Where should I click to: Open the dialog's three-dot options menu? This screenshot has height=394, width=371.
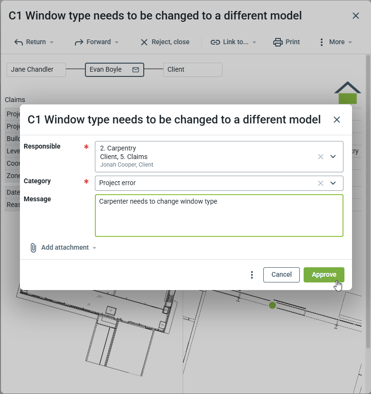252,275
